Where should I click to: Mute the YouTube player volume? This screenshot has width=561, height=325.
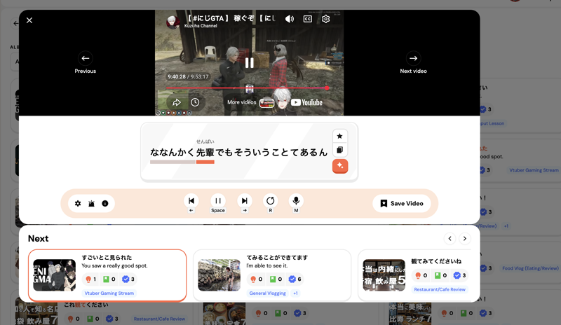click(290, 19)
